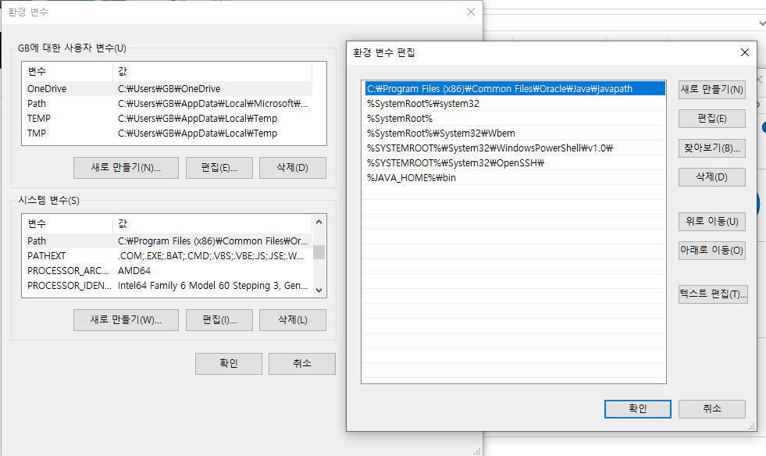Click 새로 만들기(N) in edit dialog

(712, 90)
